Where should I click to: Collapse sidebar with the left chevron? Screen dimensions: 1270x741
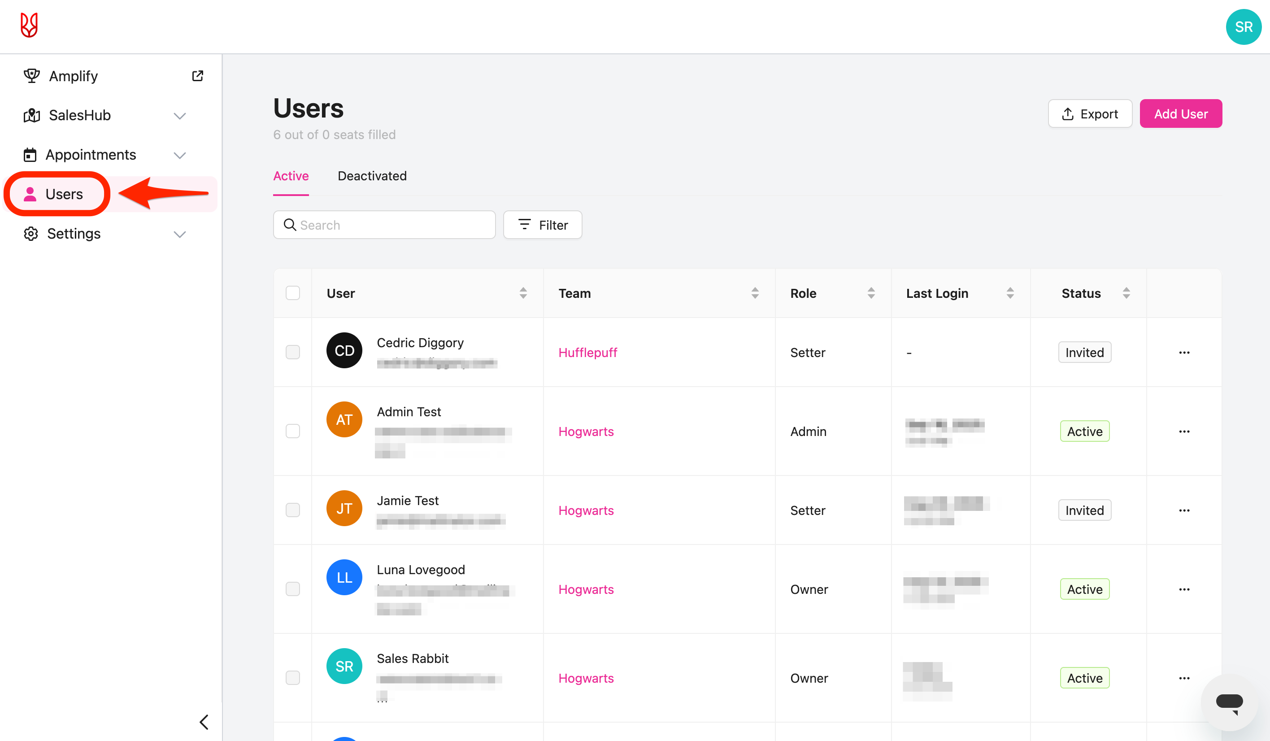click(x=204, y=722)
